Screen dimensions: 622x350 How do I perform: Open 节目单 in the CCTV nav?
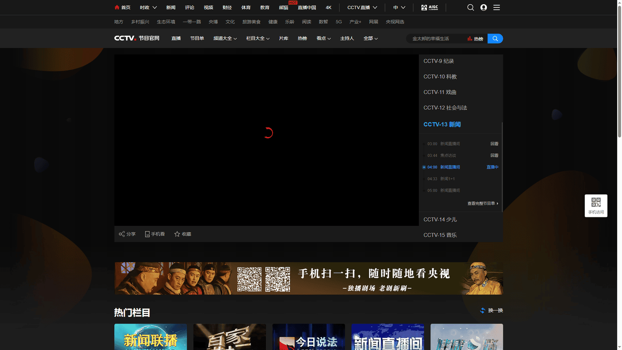[197, 38]
